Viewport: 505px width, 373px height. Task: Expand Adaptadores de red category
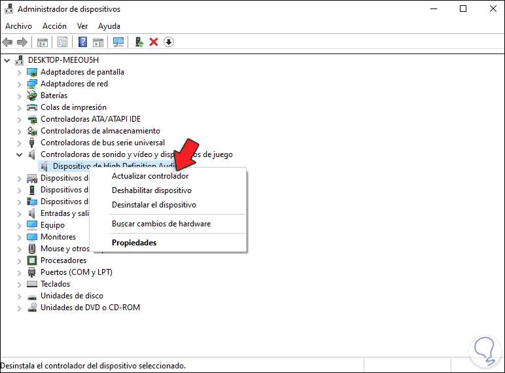(x=20, y=84)
